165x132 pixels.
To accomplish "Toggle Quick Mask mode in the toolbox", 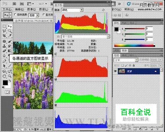I will 7,92.
